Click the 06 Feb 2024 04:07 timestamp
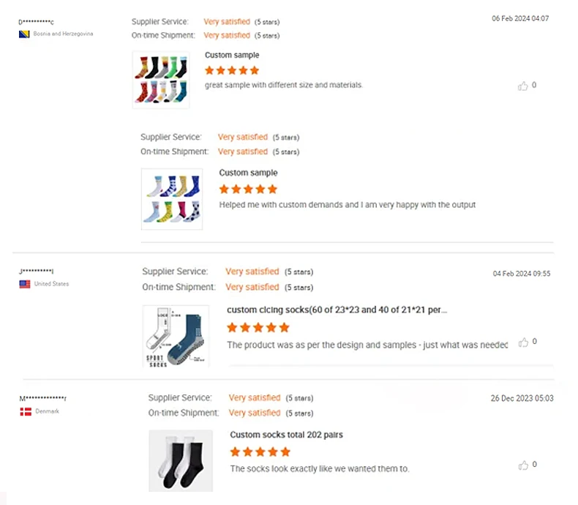 click(520, 19)
